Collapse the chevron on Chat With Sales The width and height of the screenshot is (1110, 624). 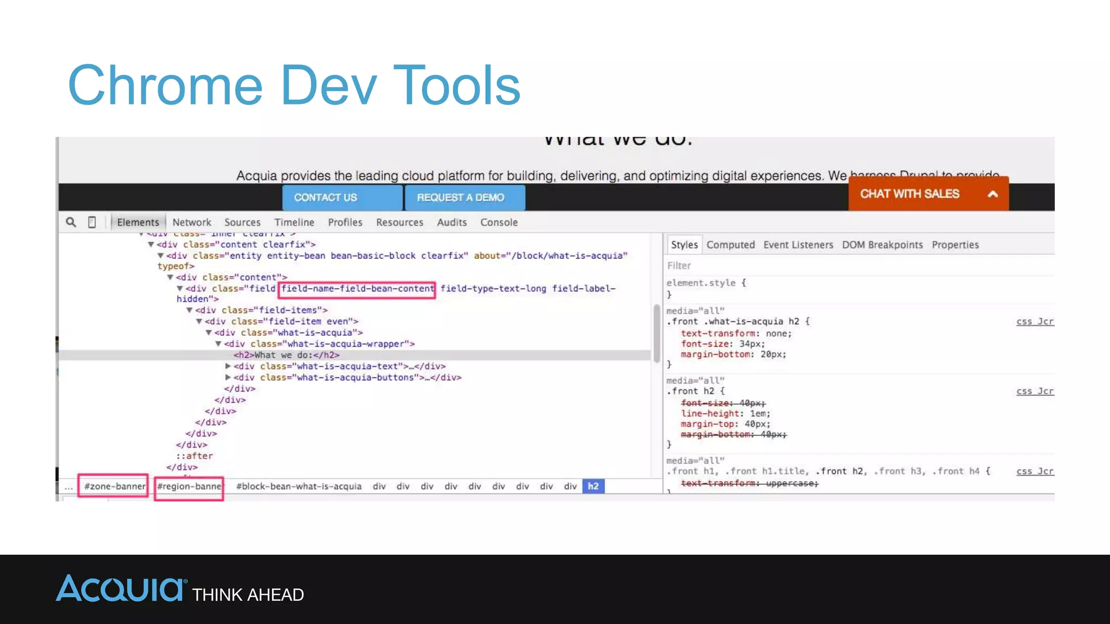tap(993, 194)
